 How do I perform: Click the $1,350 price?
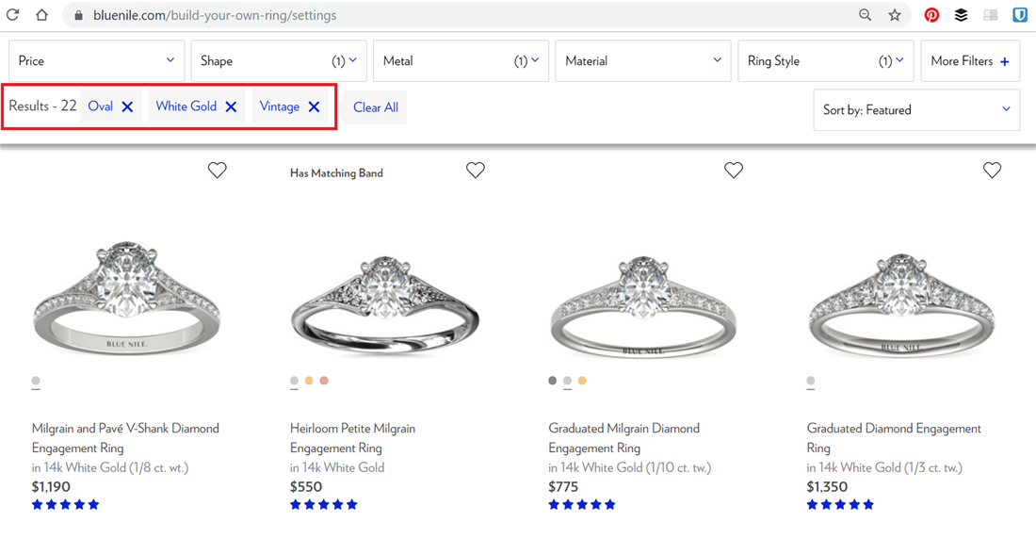827,487
